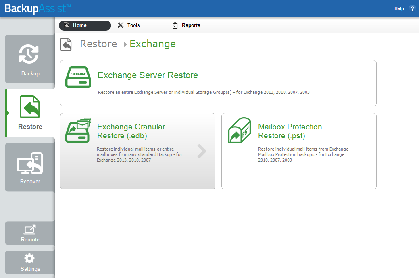Switch to the Reports tab
This screenshot has height=278, width=419.
click(x=186, y=25)
